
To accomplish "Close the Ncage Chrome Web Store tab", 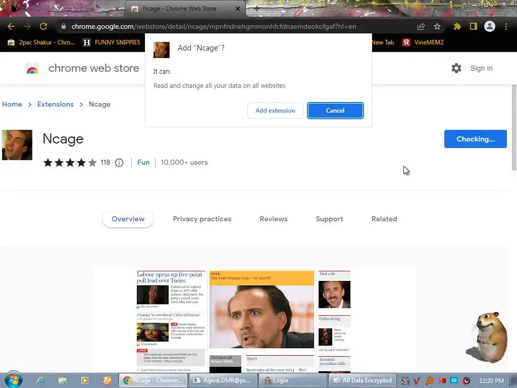I will [238, 9].
